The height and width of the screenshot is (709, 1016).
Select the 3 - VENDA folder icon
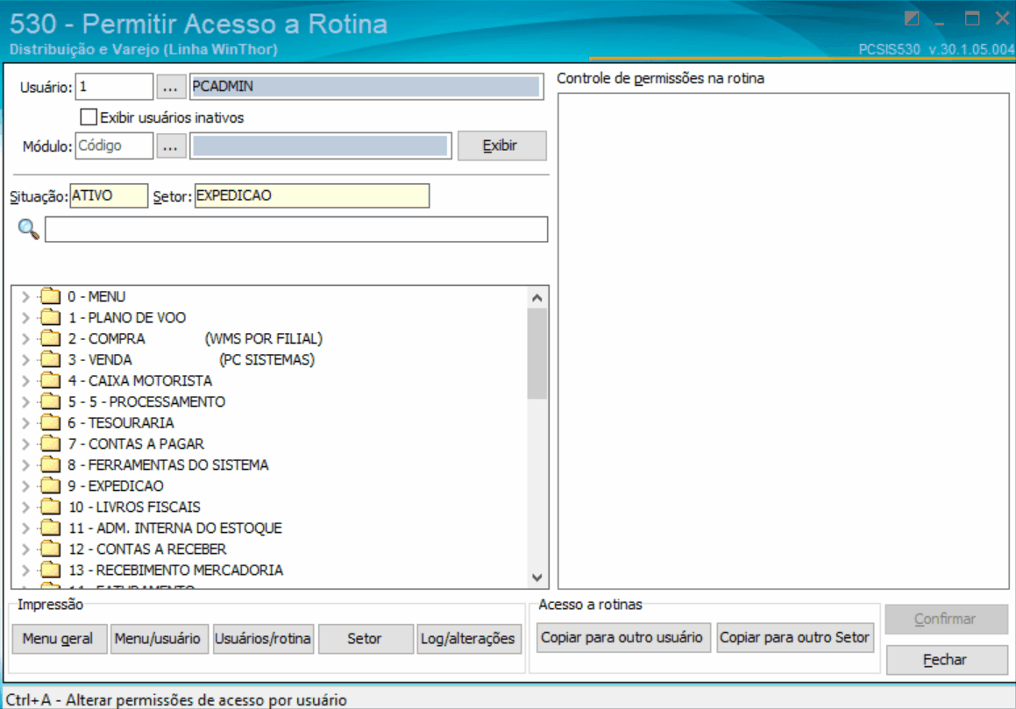(x=51, y=359)
